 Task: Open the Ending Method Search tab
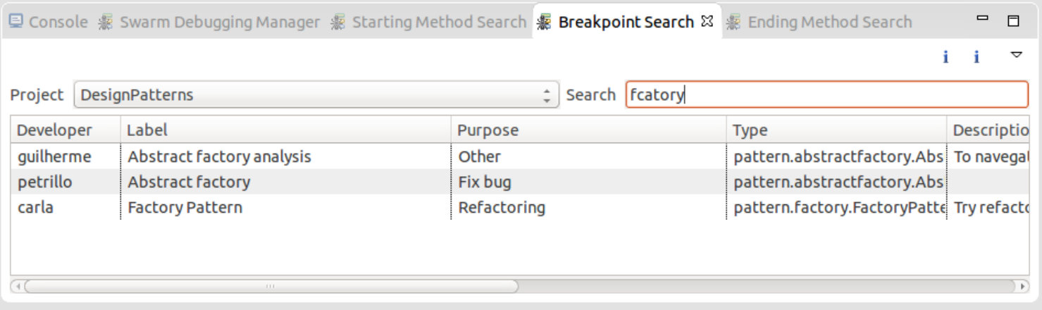point(819,23)
